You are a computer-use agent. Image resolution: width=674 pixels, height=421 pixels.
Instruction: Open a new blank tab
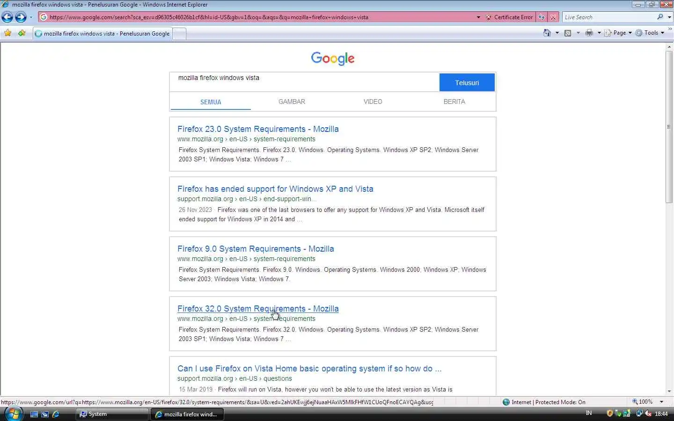(179, 34)
